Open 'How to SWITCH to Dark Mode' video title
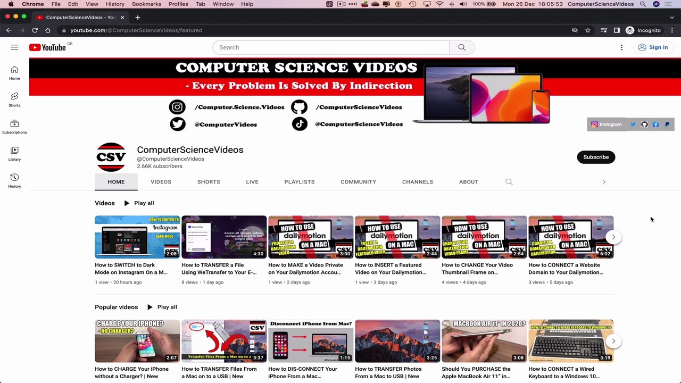The height and width of the screenshot is (383, 681). click(x=131, y=269)
